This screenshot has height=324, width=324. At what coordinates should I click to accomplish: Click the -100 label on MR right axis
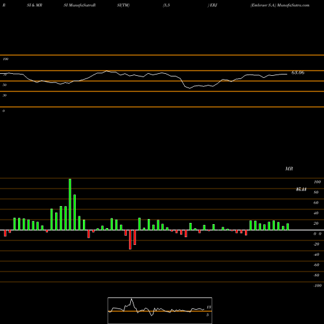click(318, 286)
